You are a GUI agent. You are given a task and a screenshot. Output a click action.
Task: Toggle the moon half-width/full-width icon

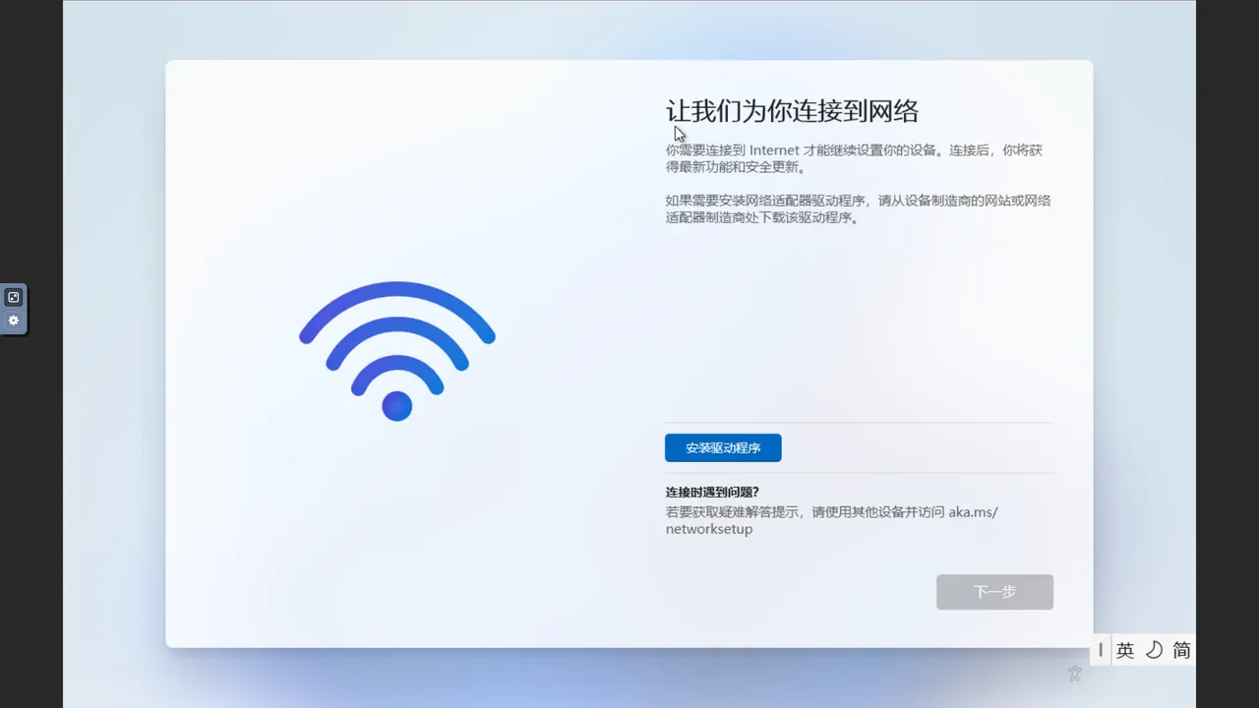[1154, 650]
